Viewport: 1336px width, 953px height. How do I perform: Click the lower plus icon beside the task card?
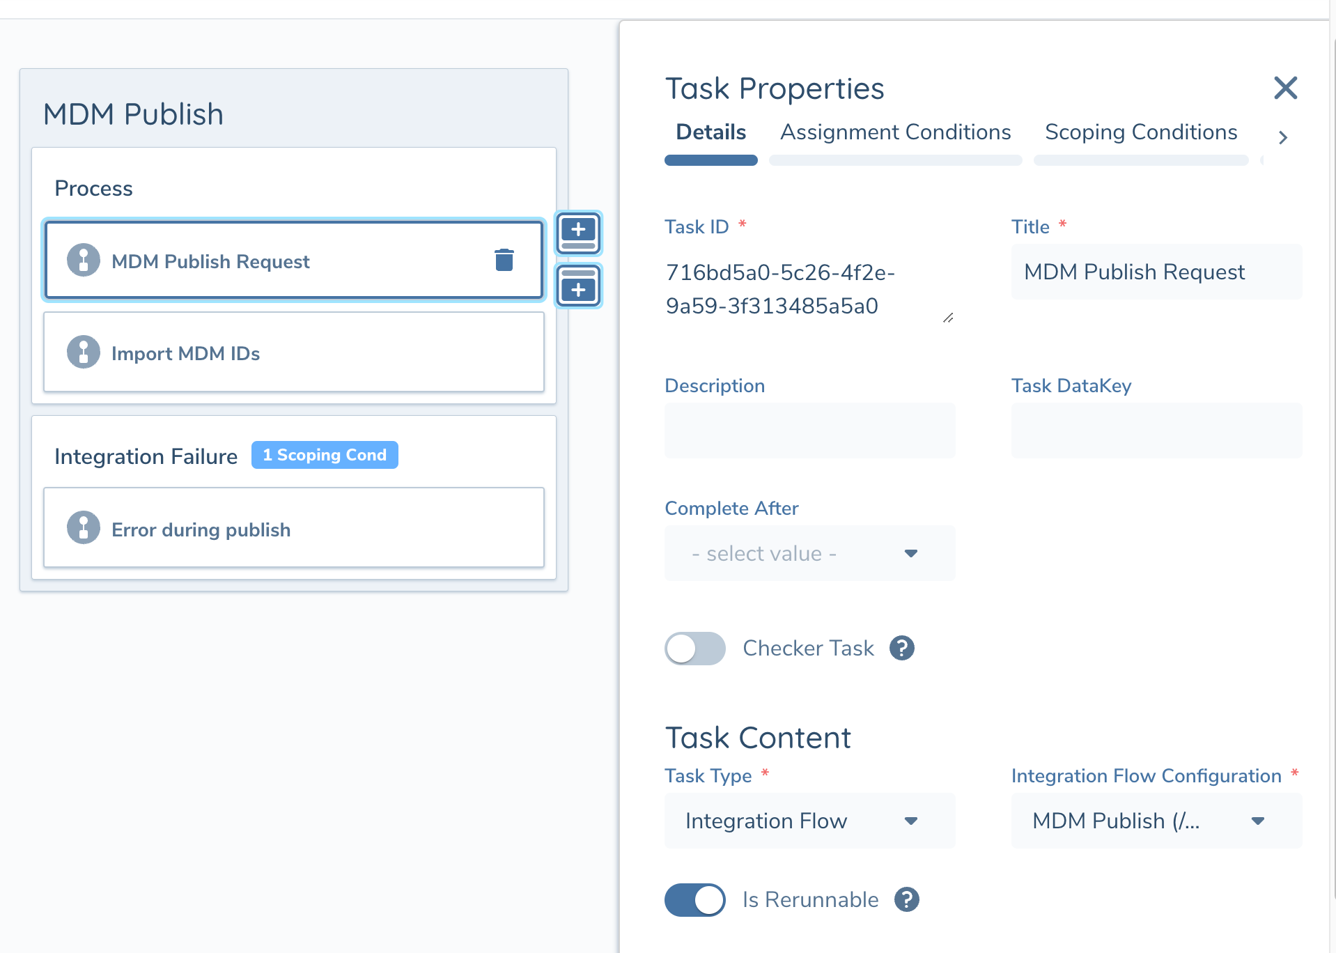point(577,286)
